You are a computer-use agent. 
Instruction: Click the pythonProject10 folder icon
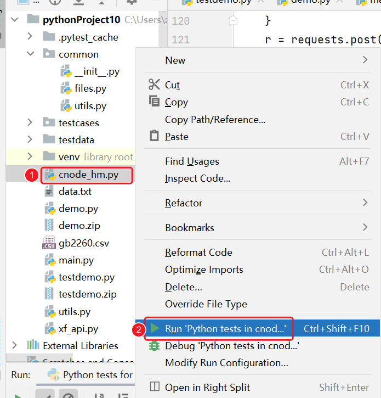click(33, 19)
